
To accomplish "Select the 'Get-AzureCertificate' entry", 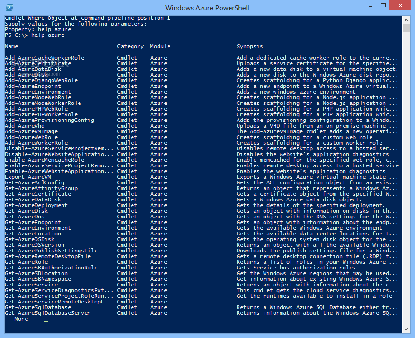I will click(x=38, y=194).
